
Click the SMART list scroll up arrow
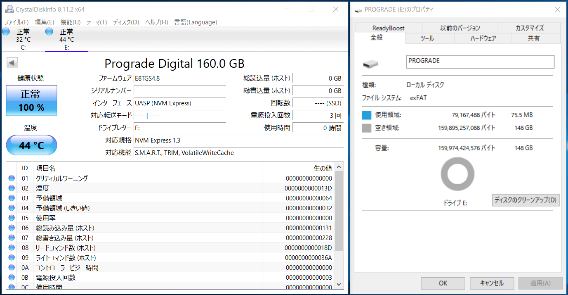point(339,167)
